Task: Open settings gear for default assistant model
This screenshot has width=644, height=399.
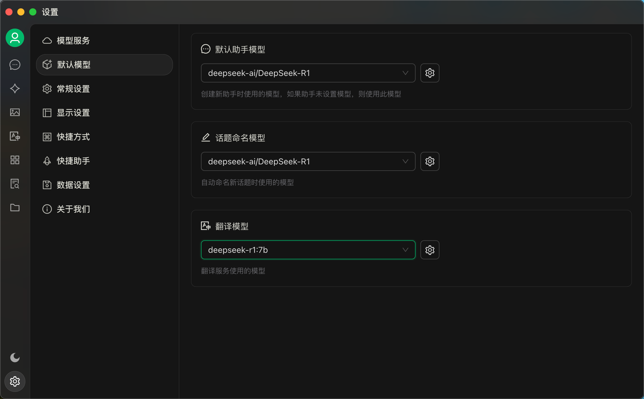Action: [x=430, y=73]
